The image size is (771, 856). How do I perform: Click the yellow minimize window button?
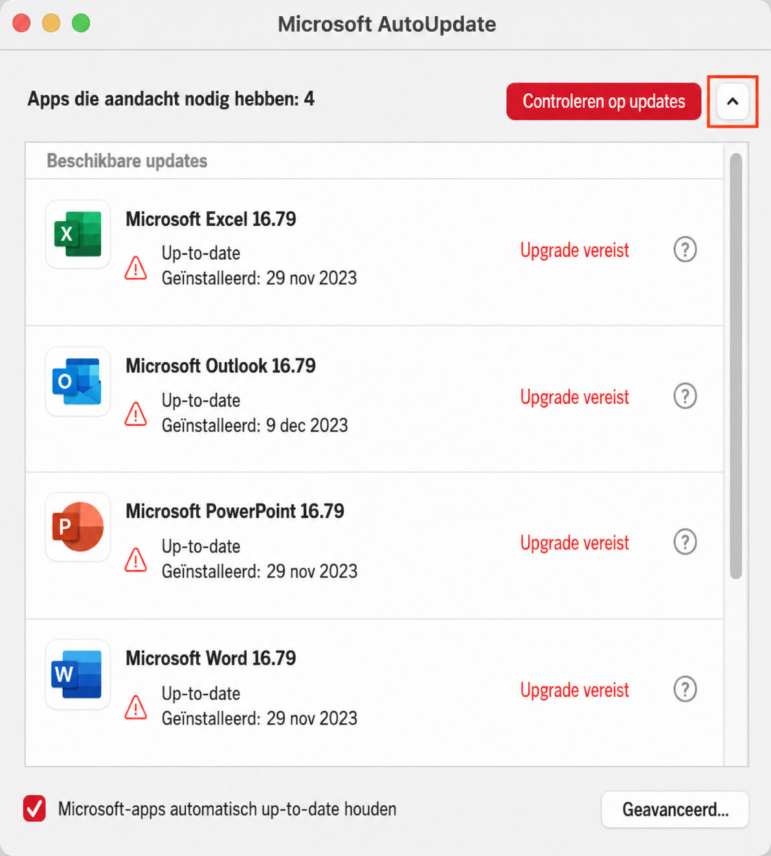[x=51, y=23]
